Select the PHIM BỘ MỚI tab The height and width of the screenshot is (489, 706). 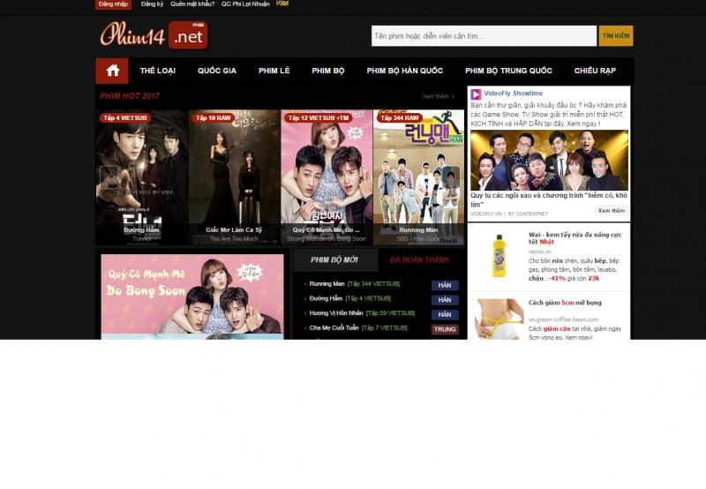(334, 260)
